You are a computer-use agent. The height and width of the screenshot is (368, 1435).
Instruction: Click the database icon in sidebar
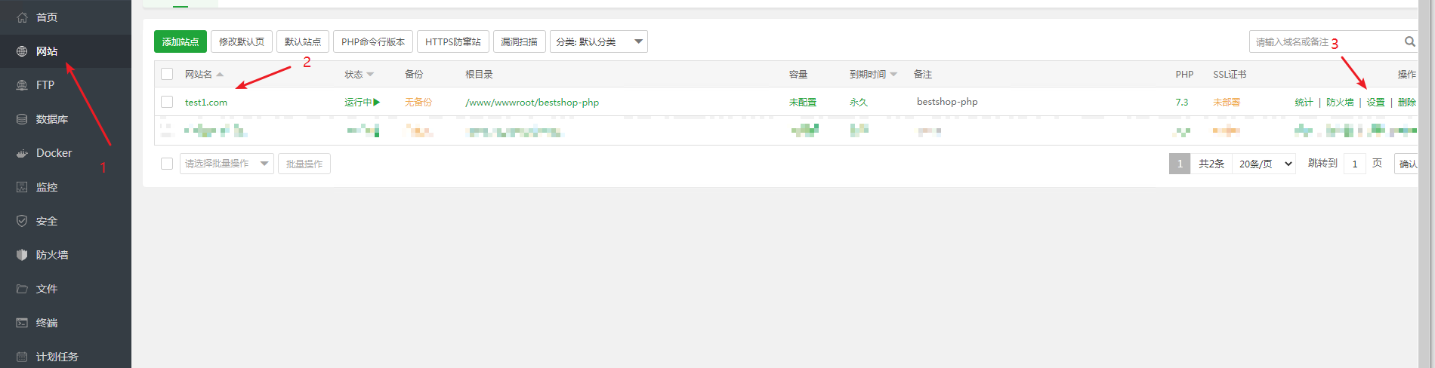point(22,119)
